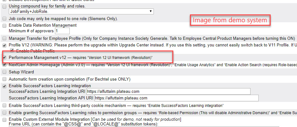
Task: Toggle Enable Public Profile checkbox
Action: 12,50
